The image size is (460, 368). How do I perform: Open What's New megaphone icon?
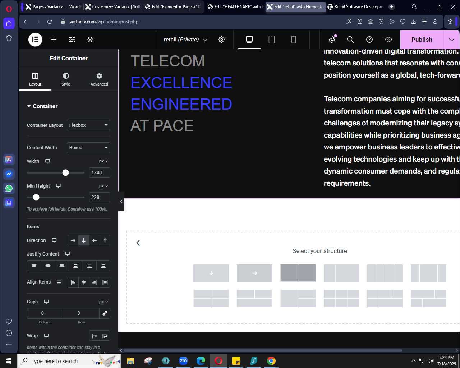coord(332,40)
